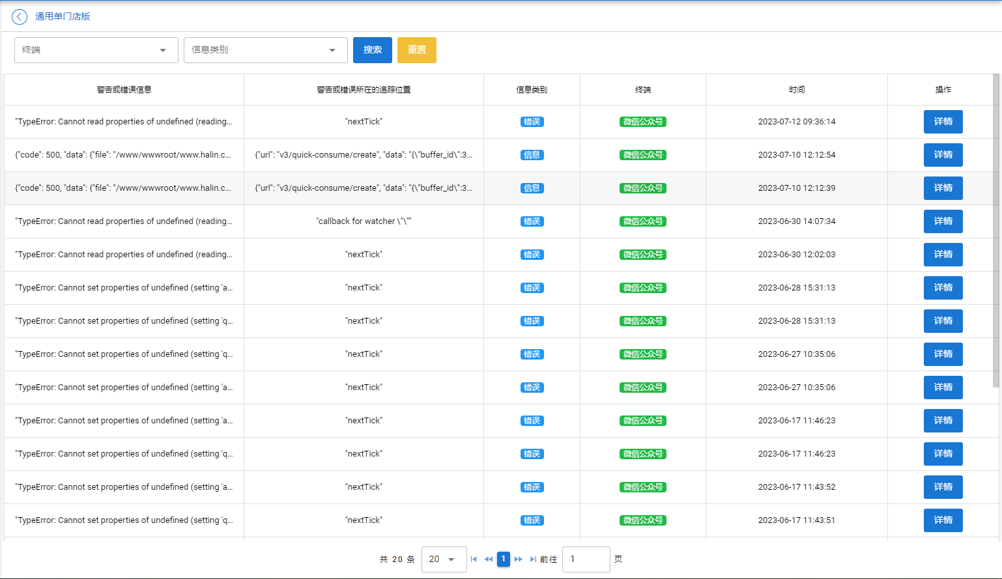Open 详情 for the 2023-06-17 11:43:51 row
Image resolution: width=1002 pixels, height=579 pixels.
coord(943,520)
